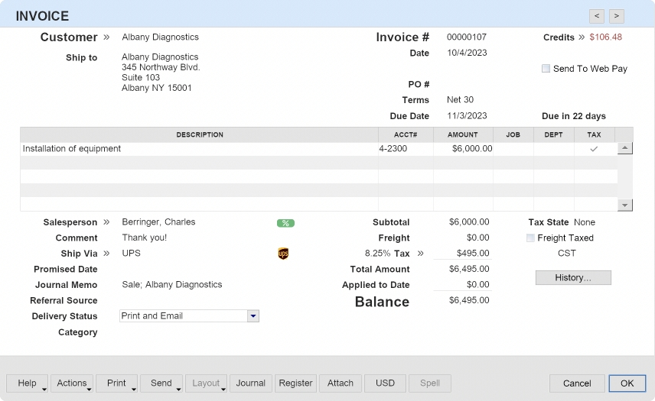The width and height of the screenshot is (655, 401).
Task: Open Customer lookup double-arrow
Action: pyautogui.click(x=106, y=37)
